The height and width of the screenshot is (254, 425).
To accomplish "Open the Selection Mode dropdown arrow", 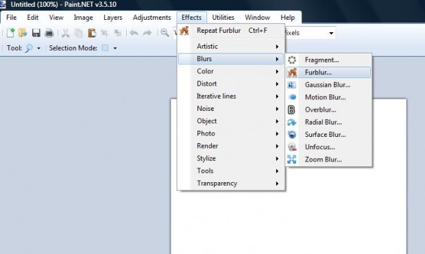I will point(115,49).
